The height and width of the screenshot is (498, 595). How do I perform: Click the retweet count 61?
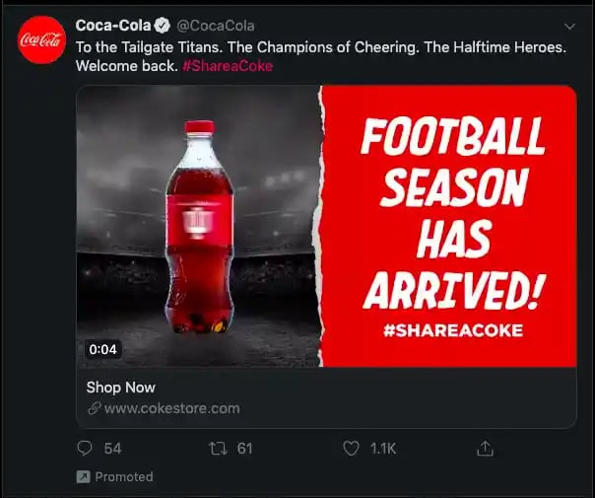tap(245, 449)
